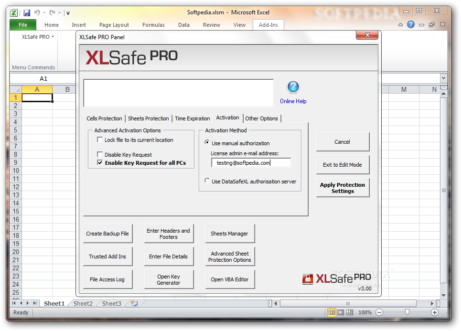Click the Online Help question mark icon

(x=293, y=87)
